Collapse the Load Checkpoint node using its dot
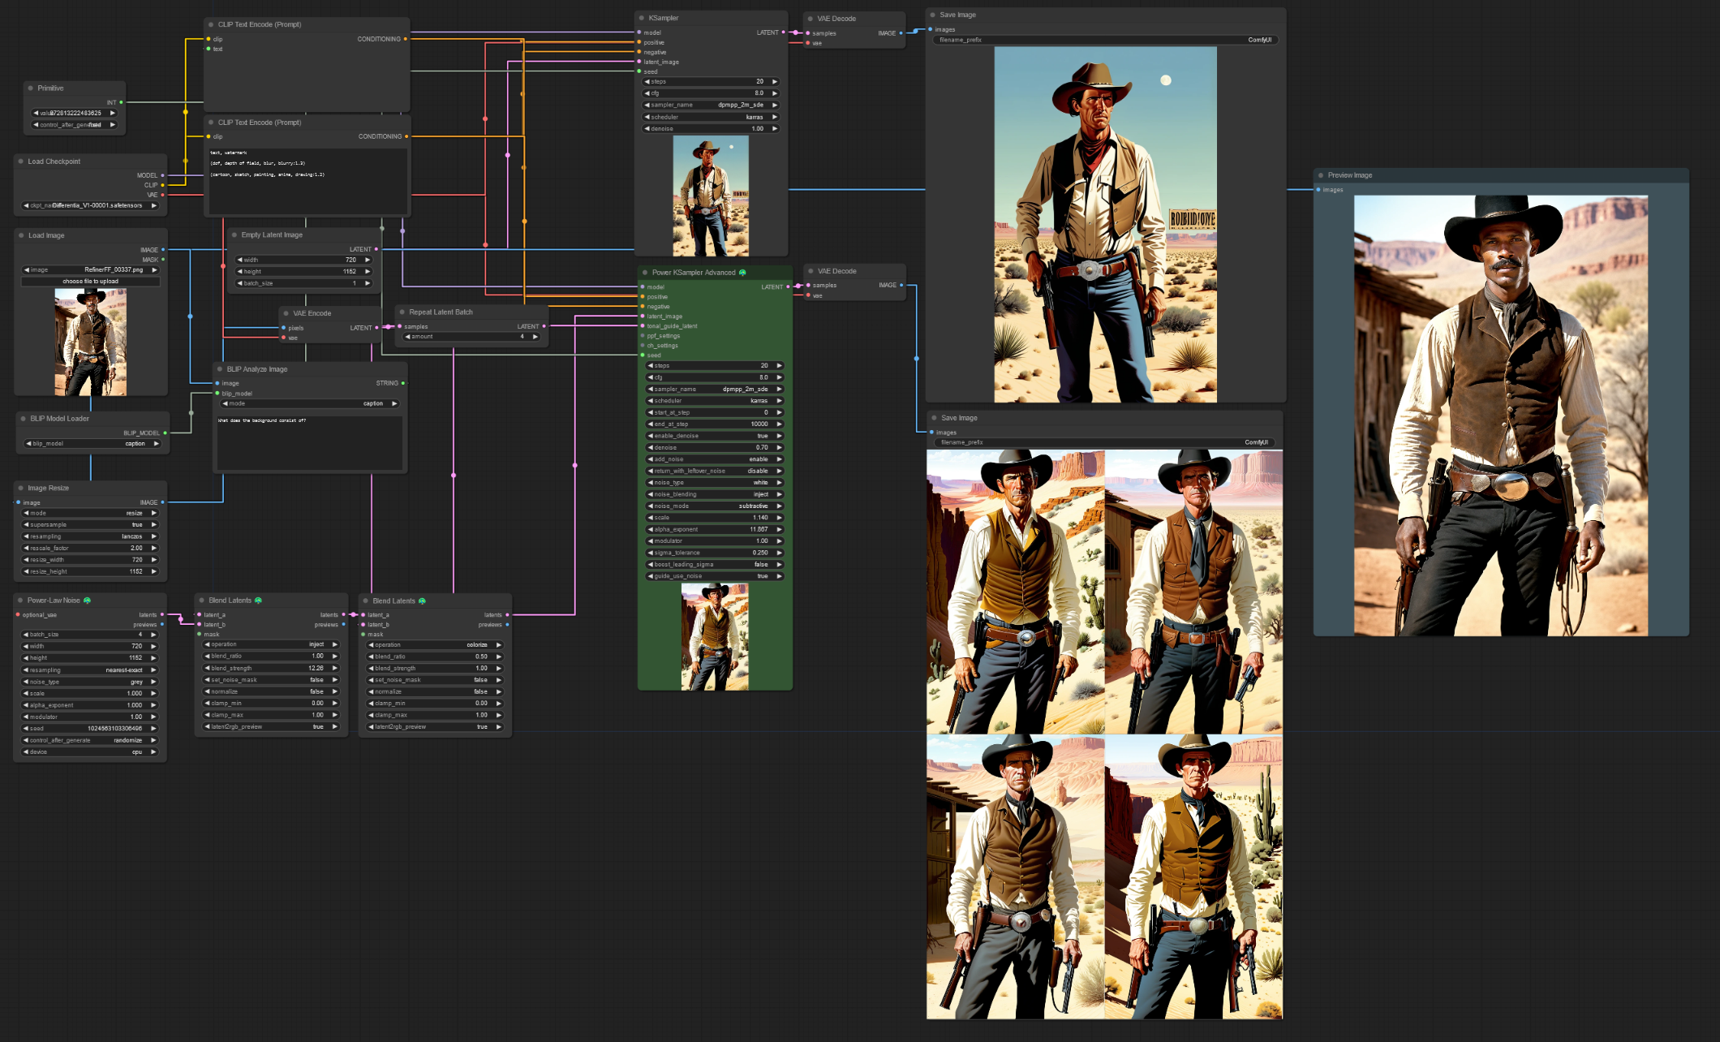 (21, 161)
